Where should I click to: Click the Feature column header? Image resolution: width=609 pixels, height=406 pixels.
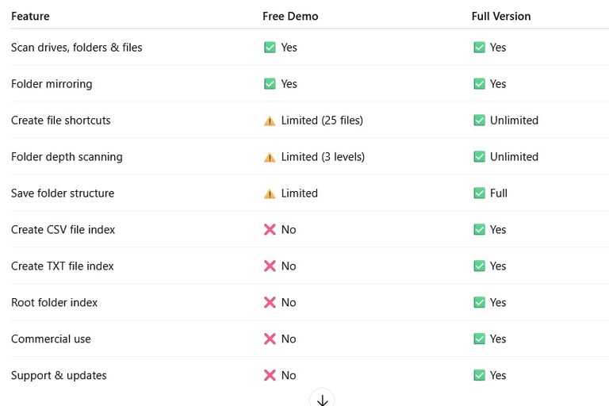click(x=30, y=16)
